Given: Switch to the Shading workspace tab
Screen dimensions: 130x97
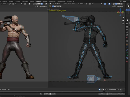Looking at the screenshot, I should pos(32,2).
